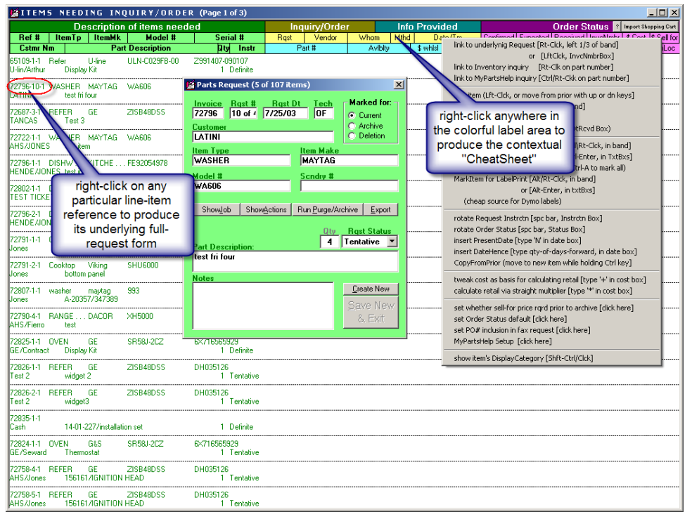This screenshot has width=692, height=519.
Task: Click the Customer input field
Action: (263, 137)
